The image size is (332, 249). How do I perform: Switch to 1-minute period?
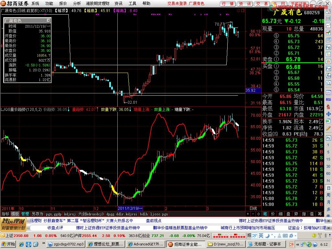[x=328, y=145]
